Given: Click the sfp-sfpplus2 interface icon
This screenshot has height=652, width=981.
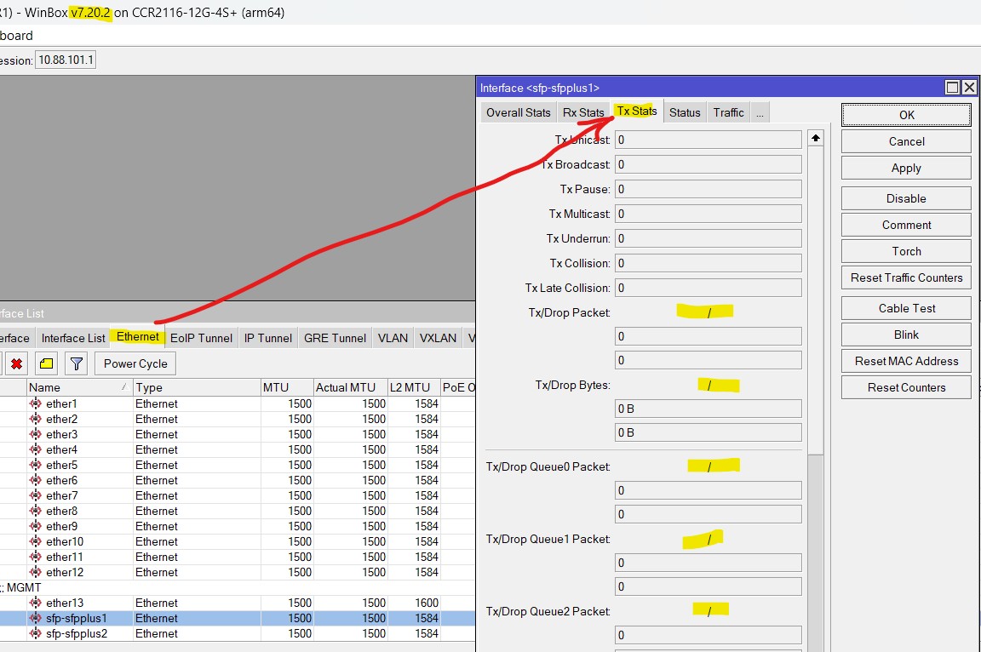Looking at the screenshot, I should click(36, 633).
